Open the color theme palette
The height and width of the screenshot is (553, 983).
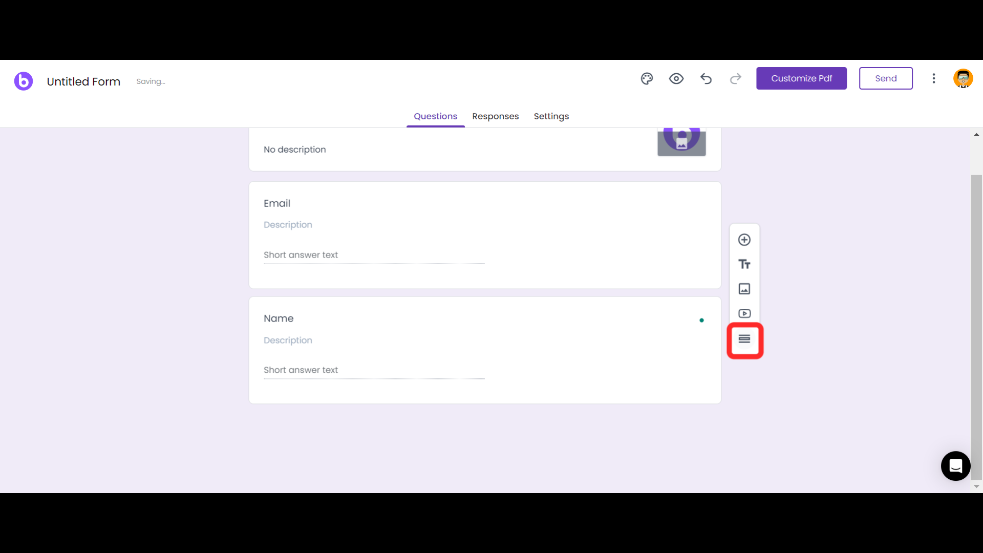tap(647, 78)
